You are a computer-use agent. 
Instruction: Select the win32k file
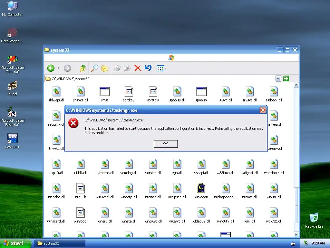point(80,191)
